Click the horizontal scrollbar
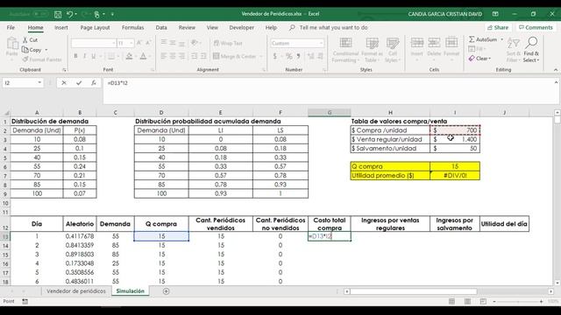The width and height of the screenshot is (561, 315). (414, 291)
